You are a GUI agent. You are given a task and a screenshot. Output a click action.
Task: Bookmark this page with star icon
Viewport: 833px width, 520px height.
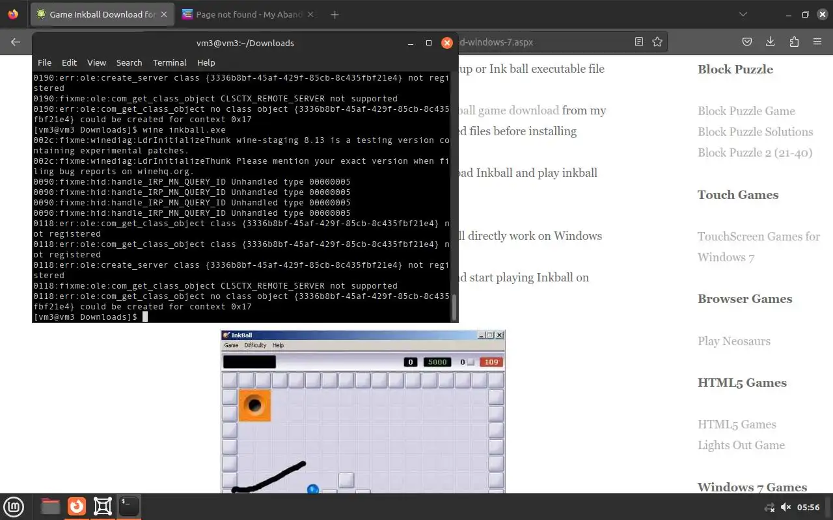657,42
